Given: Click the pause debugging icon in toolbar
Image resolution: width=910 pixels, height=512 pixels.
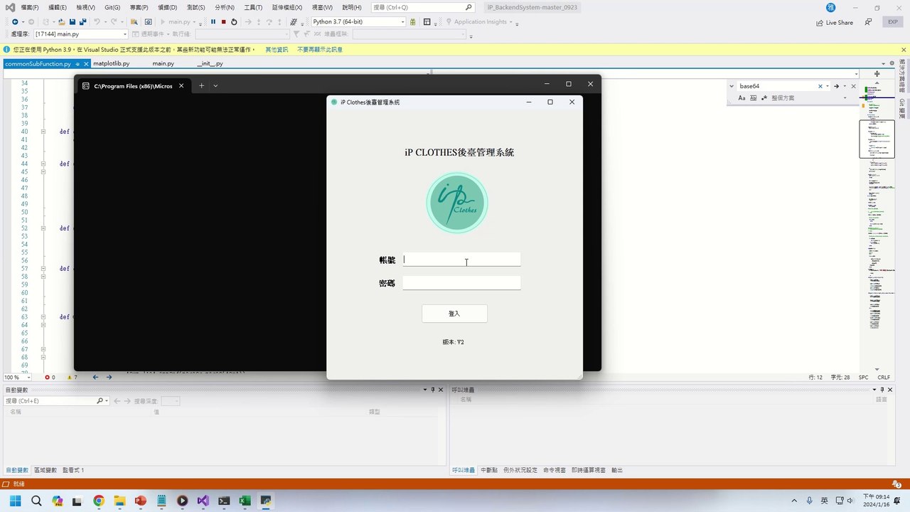Looking at the screenshot, I should (213, 22).
